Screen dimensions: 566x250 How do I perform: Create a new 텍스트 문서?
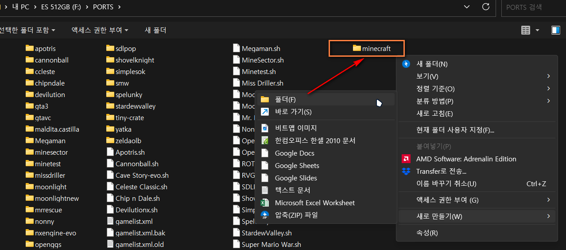[326, 190]
